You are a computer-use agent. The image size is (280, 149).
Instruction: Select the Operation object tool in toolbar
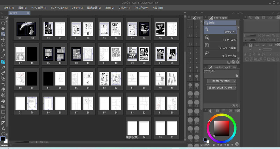click(x=3, y=34)
